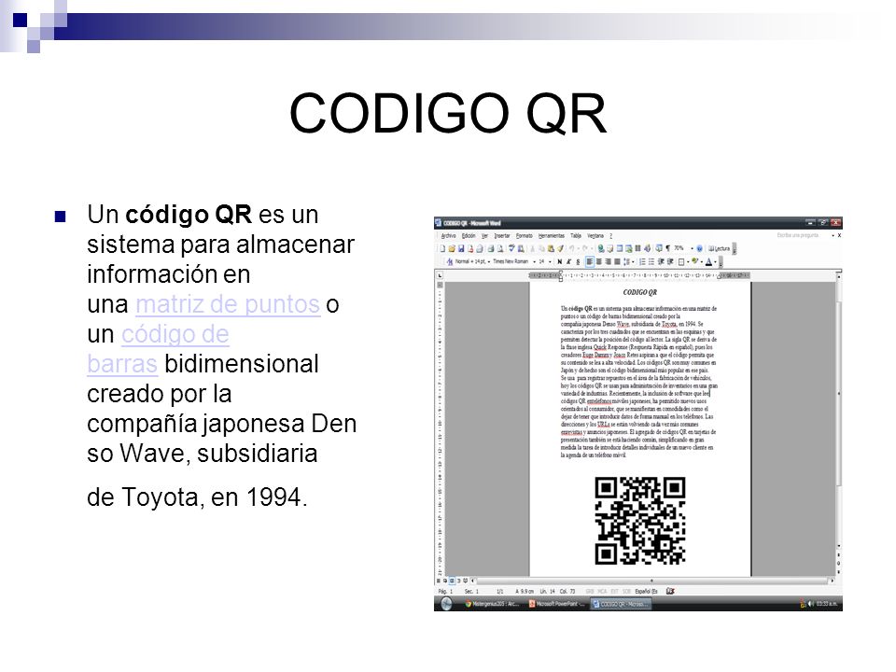Click the Insert Table icon
The image size is (896, 672).
(x=620, y=248)
